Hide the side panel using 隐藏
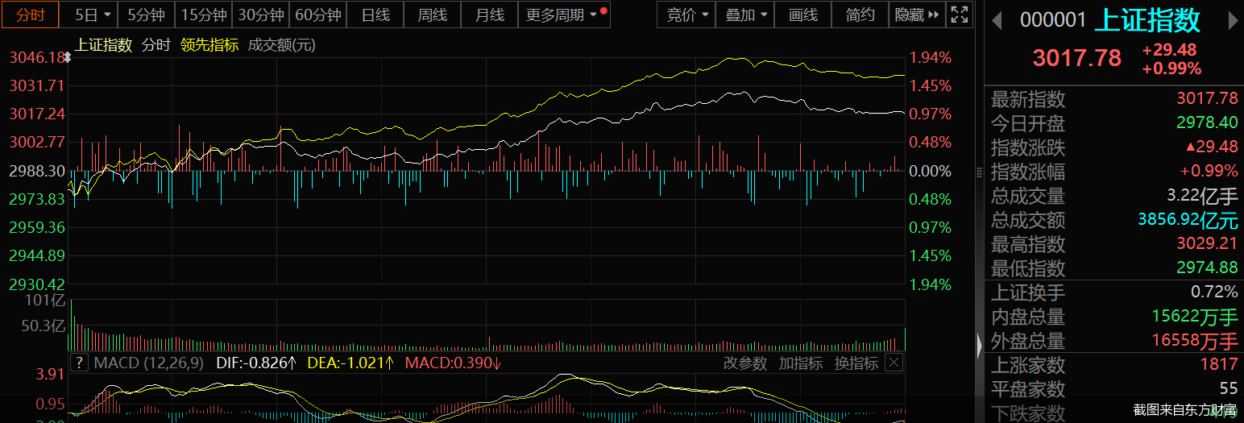Image resolution: width=1244 pixels, height=423 pixels. pos(917,15)
